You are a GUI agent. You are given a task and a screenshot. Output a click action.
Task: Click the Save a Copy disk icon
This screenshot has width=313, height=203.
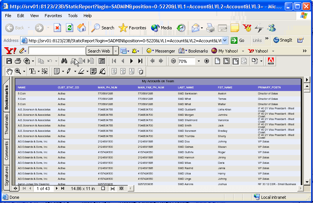(8, 61)
